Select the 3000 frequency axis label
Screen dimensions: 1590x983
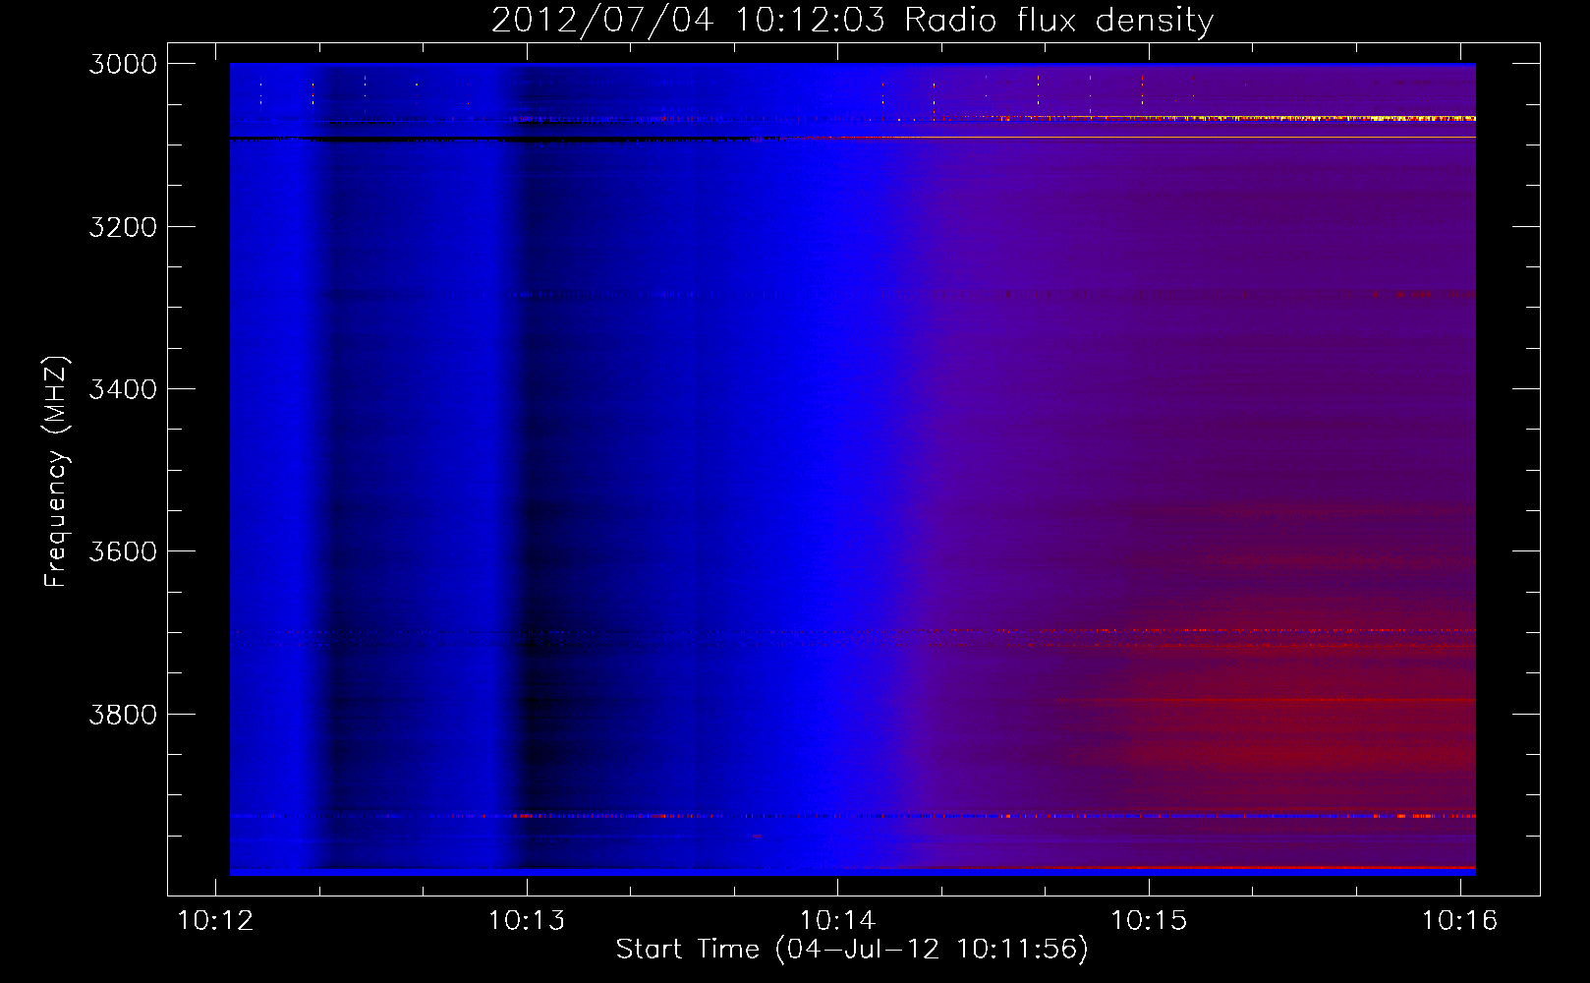click(x=123, y=64)
